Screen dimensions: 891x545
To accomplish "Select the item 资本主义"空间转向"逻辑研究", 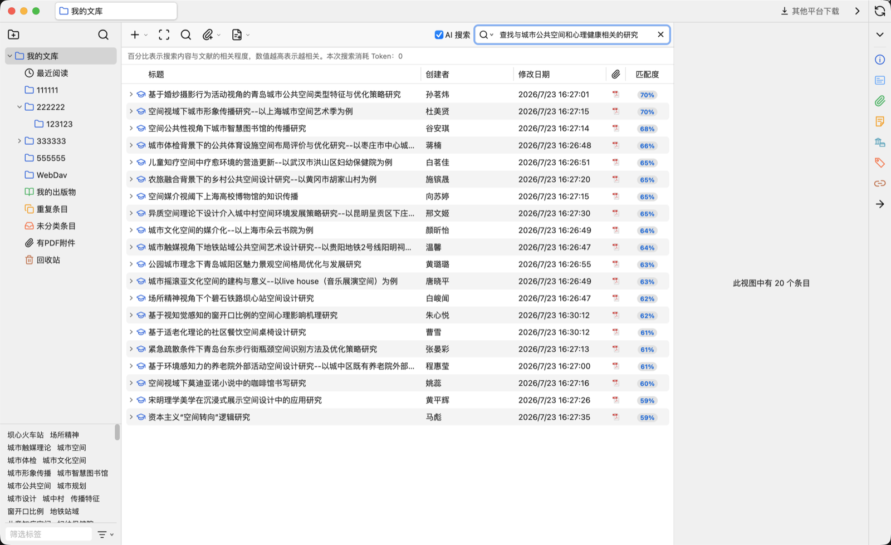I will 398,417.
